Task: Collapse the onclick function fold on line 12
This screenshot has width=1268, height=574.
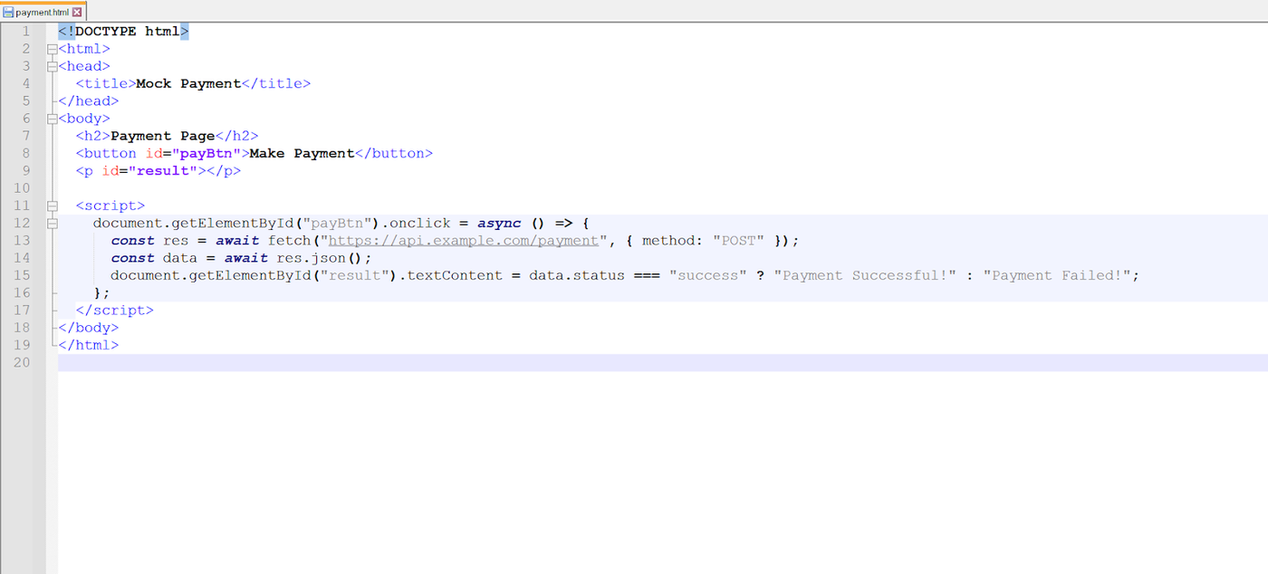Action: (x=53, y=223)
